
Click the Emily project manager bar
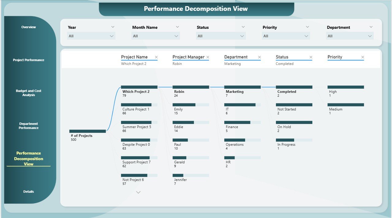(184, 105)
